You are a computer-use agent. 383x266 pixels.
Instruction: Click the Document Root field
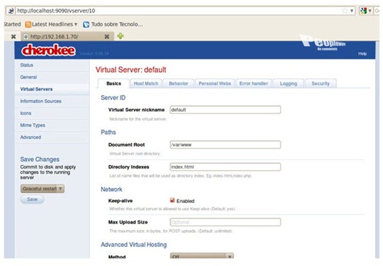click(x=225, y=145)
